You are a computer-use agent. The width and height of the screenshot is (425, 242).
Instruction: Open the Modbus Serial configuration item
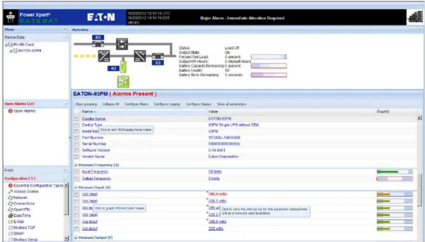23,240
